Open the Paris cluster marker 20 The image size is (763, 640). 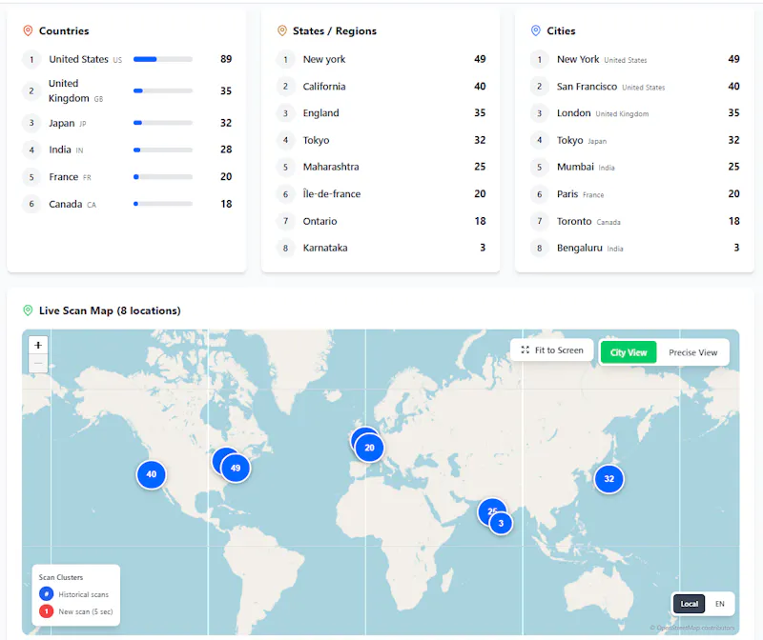coord(369,448)
